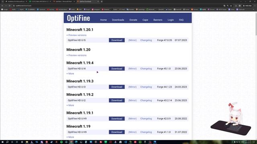Select the date 07.07.2023
The image size is (257, 144).
point(181,40)
